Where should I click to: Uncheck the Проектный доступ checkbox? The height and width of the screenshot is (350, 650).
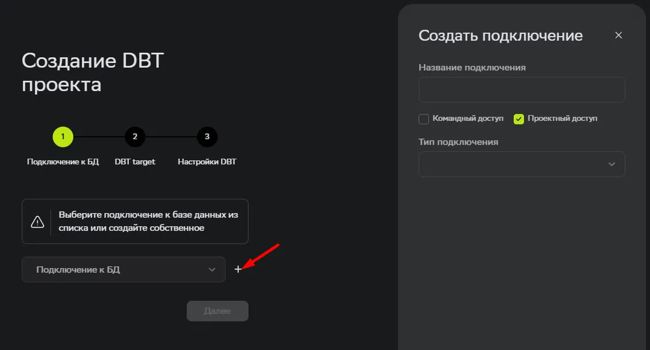click(x=519, y=119)
